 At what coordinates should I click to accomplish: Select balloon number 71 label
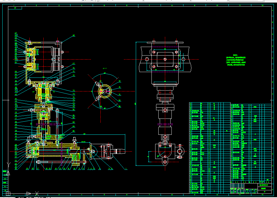point(74,72)
